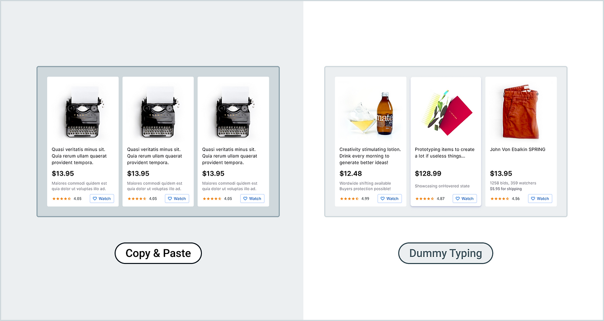Click the Creativity stimulating lotion title
Image resolution: width=604 pixels, height=321 pixels.
[x=370, y=156]
